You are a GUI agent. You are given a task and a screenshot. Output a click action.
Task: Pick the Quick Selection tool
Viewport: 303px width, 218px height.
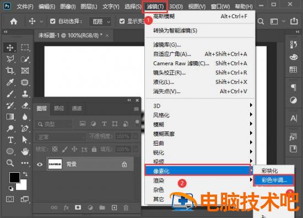(25, 59)
